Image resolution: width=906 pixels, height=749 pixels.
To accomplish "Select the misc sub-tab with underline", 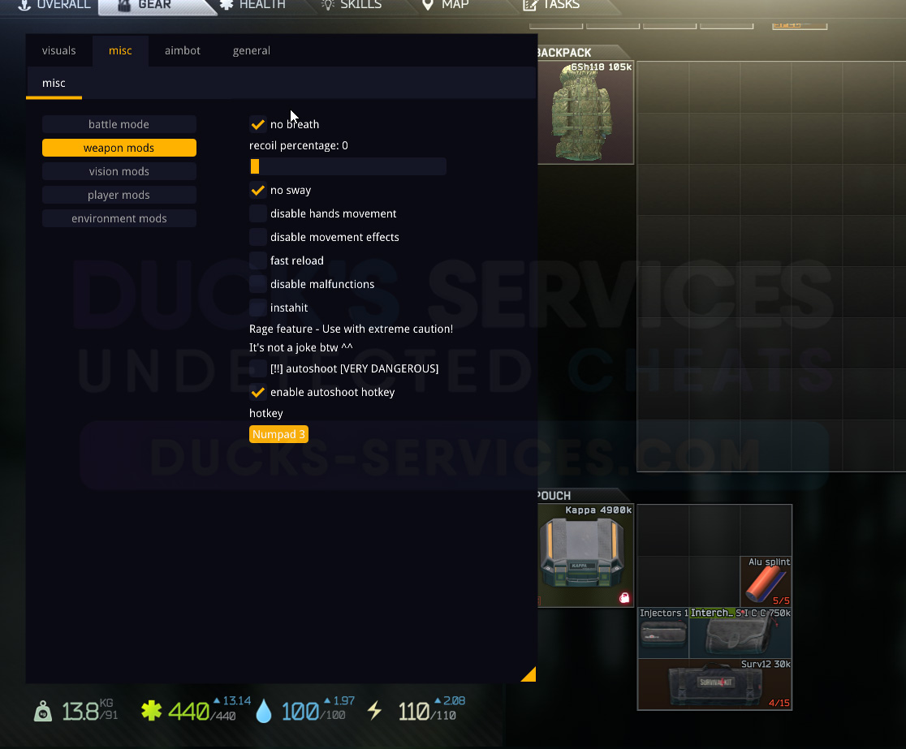I will [x=54, y=83].
